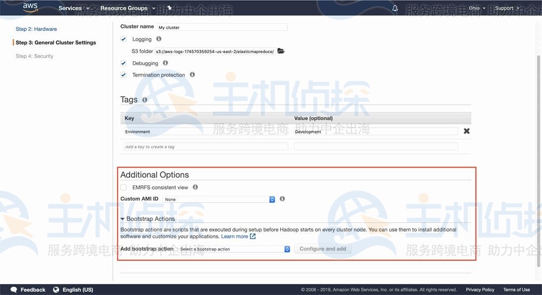Screen dimensions: 542x295
Task: Remove the Environment tag with X icon
Action: tap(467, 131)
